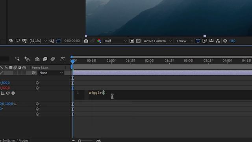252x142 pixels.
Task: Click the bottom-most property pick whip
Action: (x=37, y=114)
